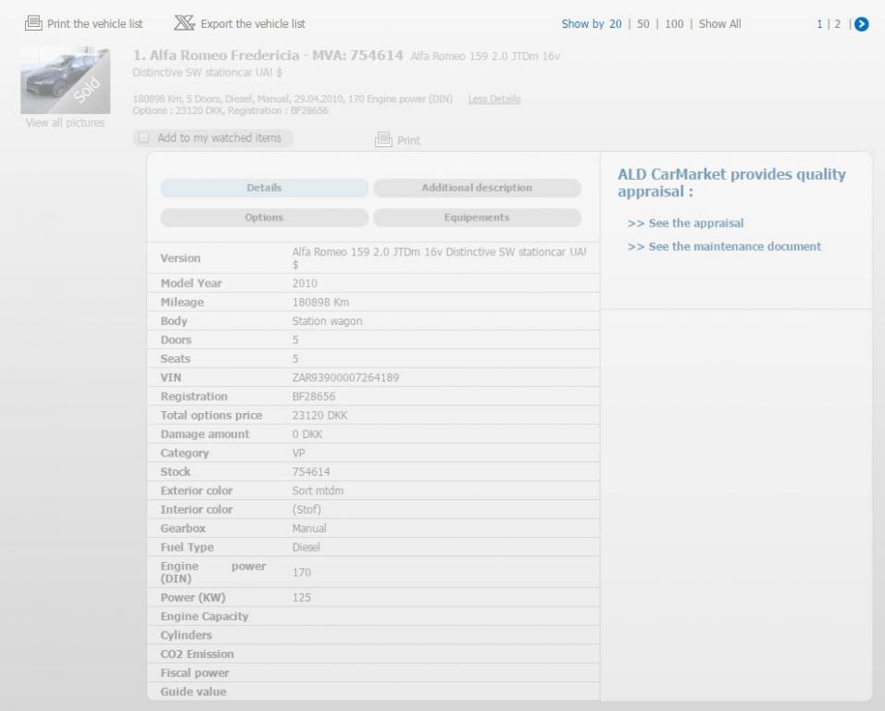Open the Details tab
The height and width of the screenshot is (711, 885).
click(x=264, y=188)
